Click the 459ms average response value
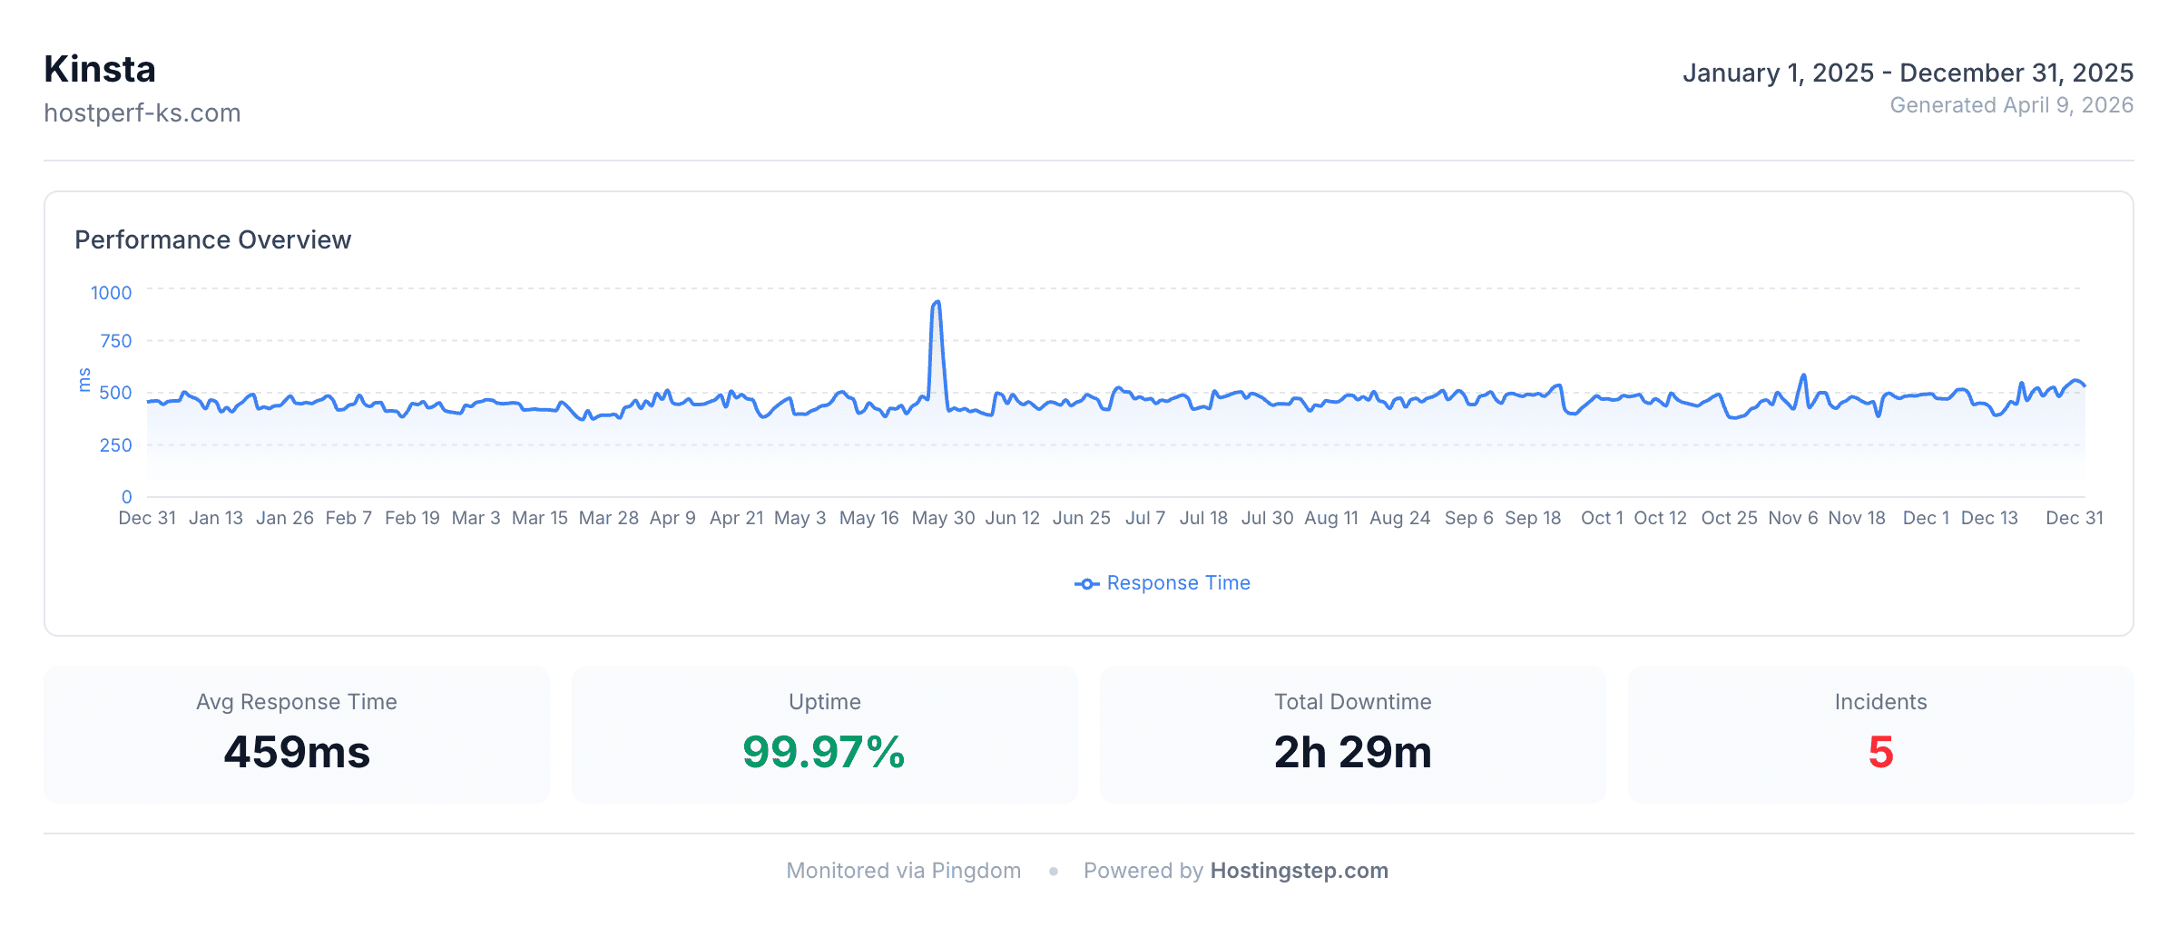 [x=297, y=752]
